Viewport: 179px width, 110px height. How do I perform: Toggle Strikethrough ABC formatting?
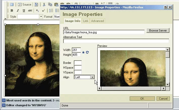[x=30, y=11]
